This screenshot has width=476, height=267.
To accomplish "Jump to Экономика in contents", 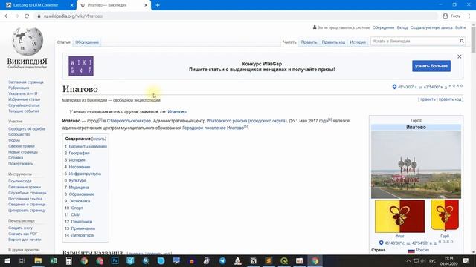I will 80,201.
